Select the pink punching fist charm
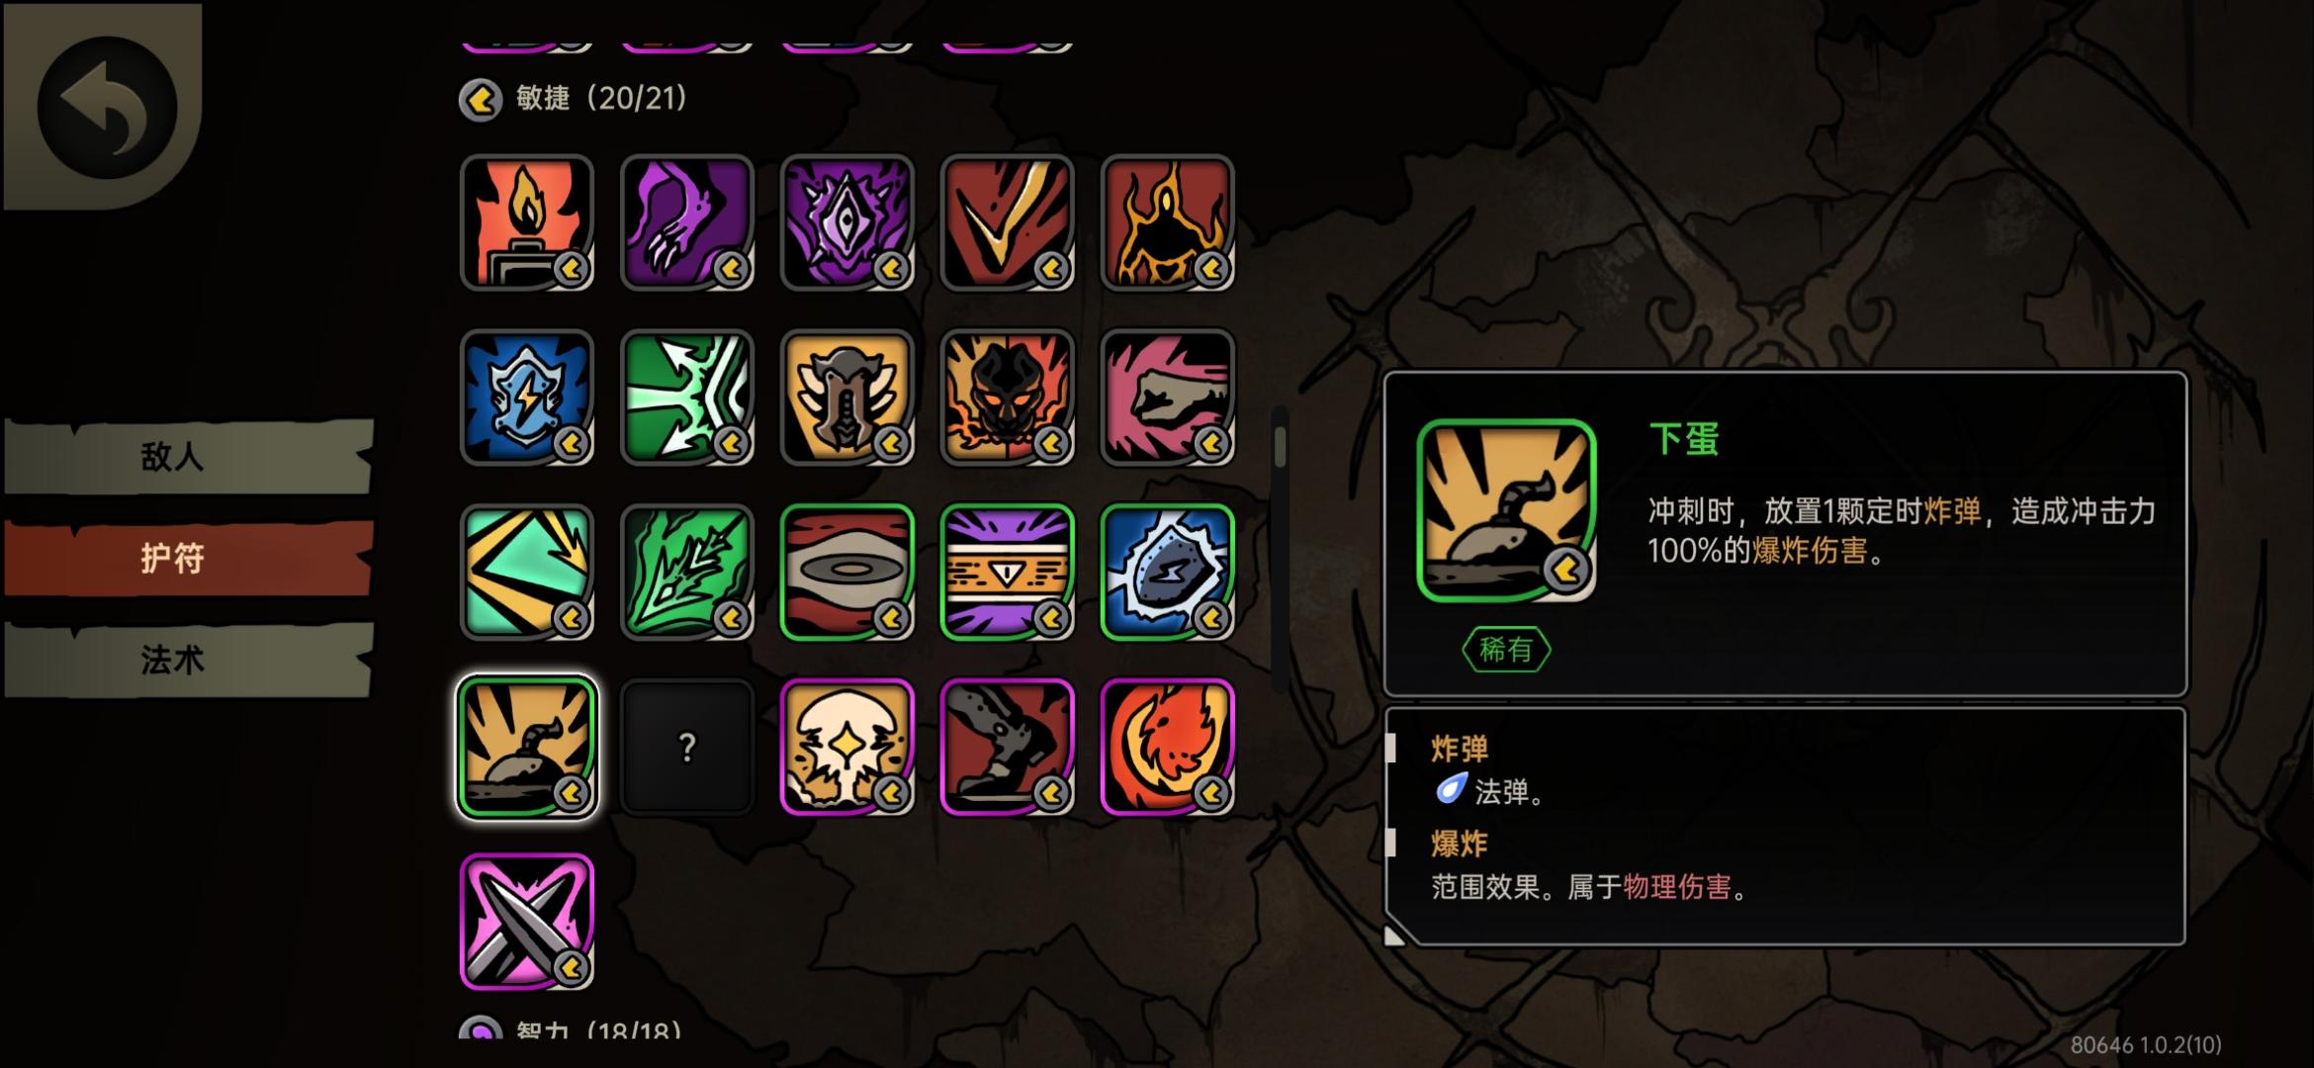The width and height of the screenshot is (2314, 1068). click(x=1168, y=398)
